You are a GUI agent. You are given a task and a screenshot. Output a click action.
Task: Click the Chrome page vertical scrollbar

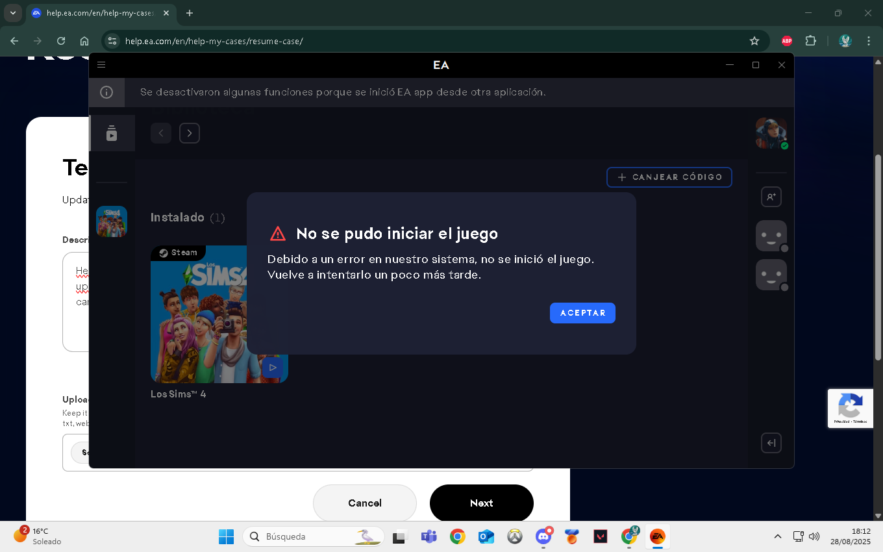point(878,257)
